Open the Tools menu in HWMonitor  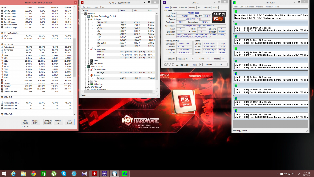point(96,7)
